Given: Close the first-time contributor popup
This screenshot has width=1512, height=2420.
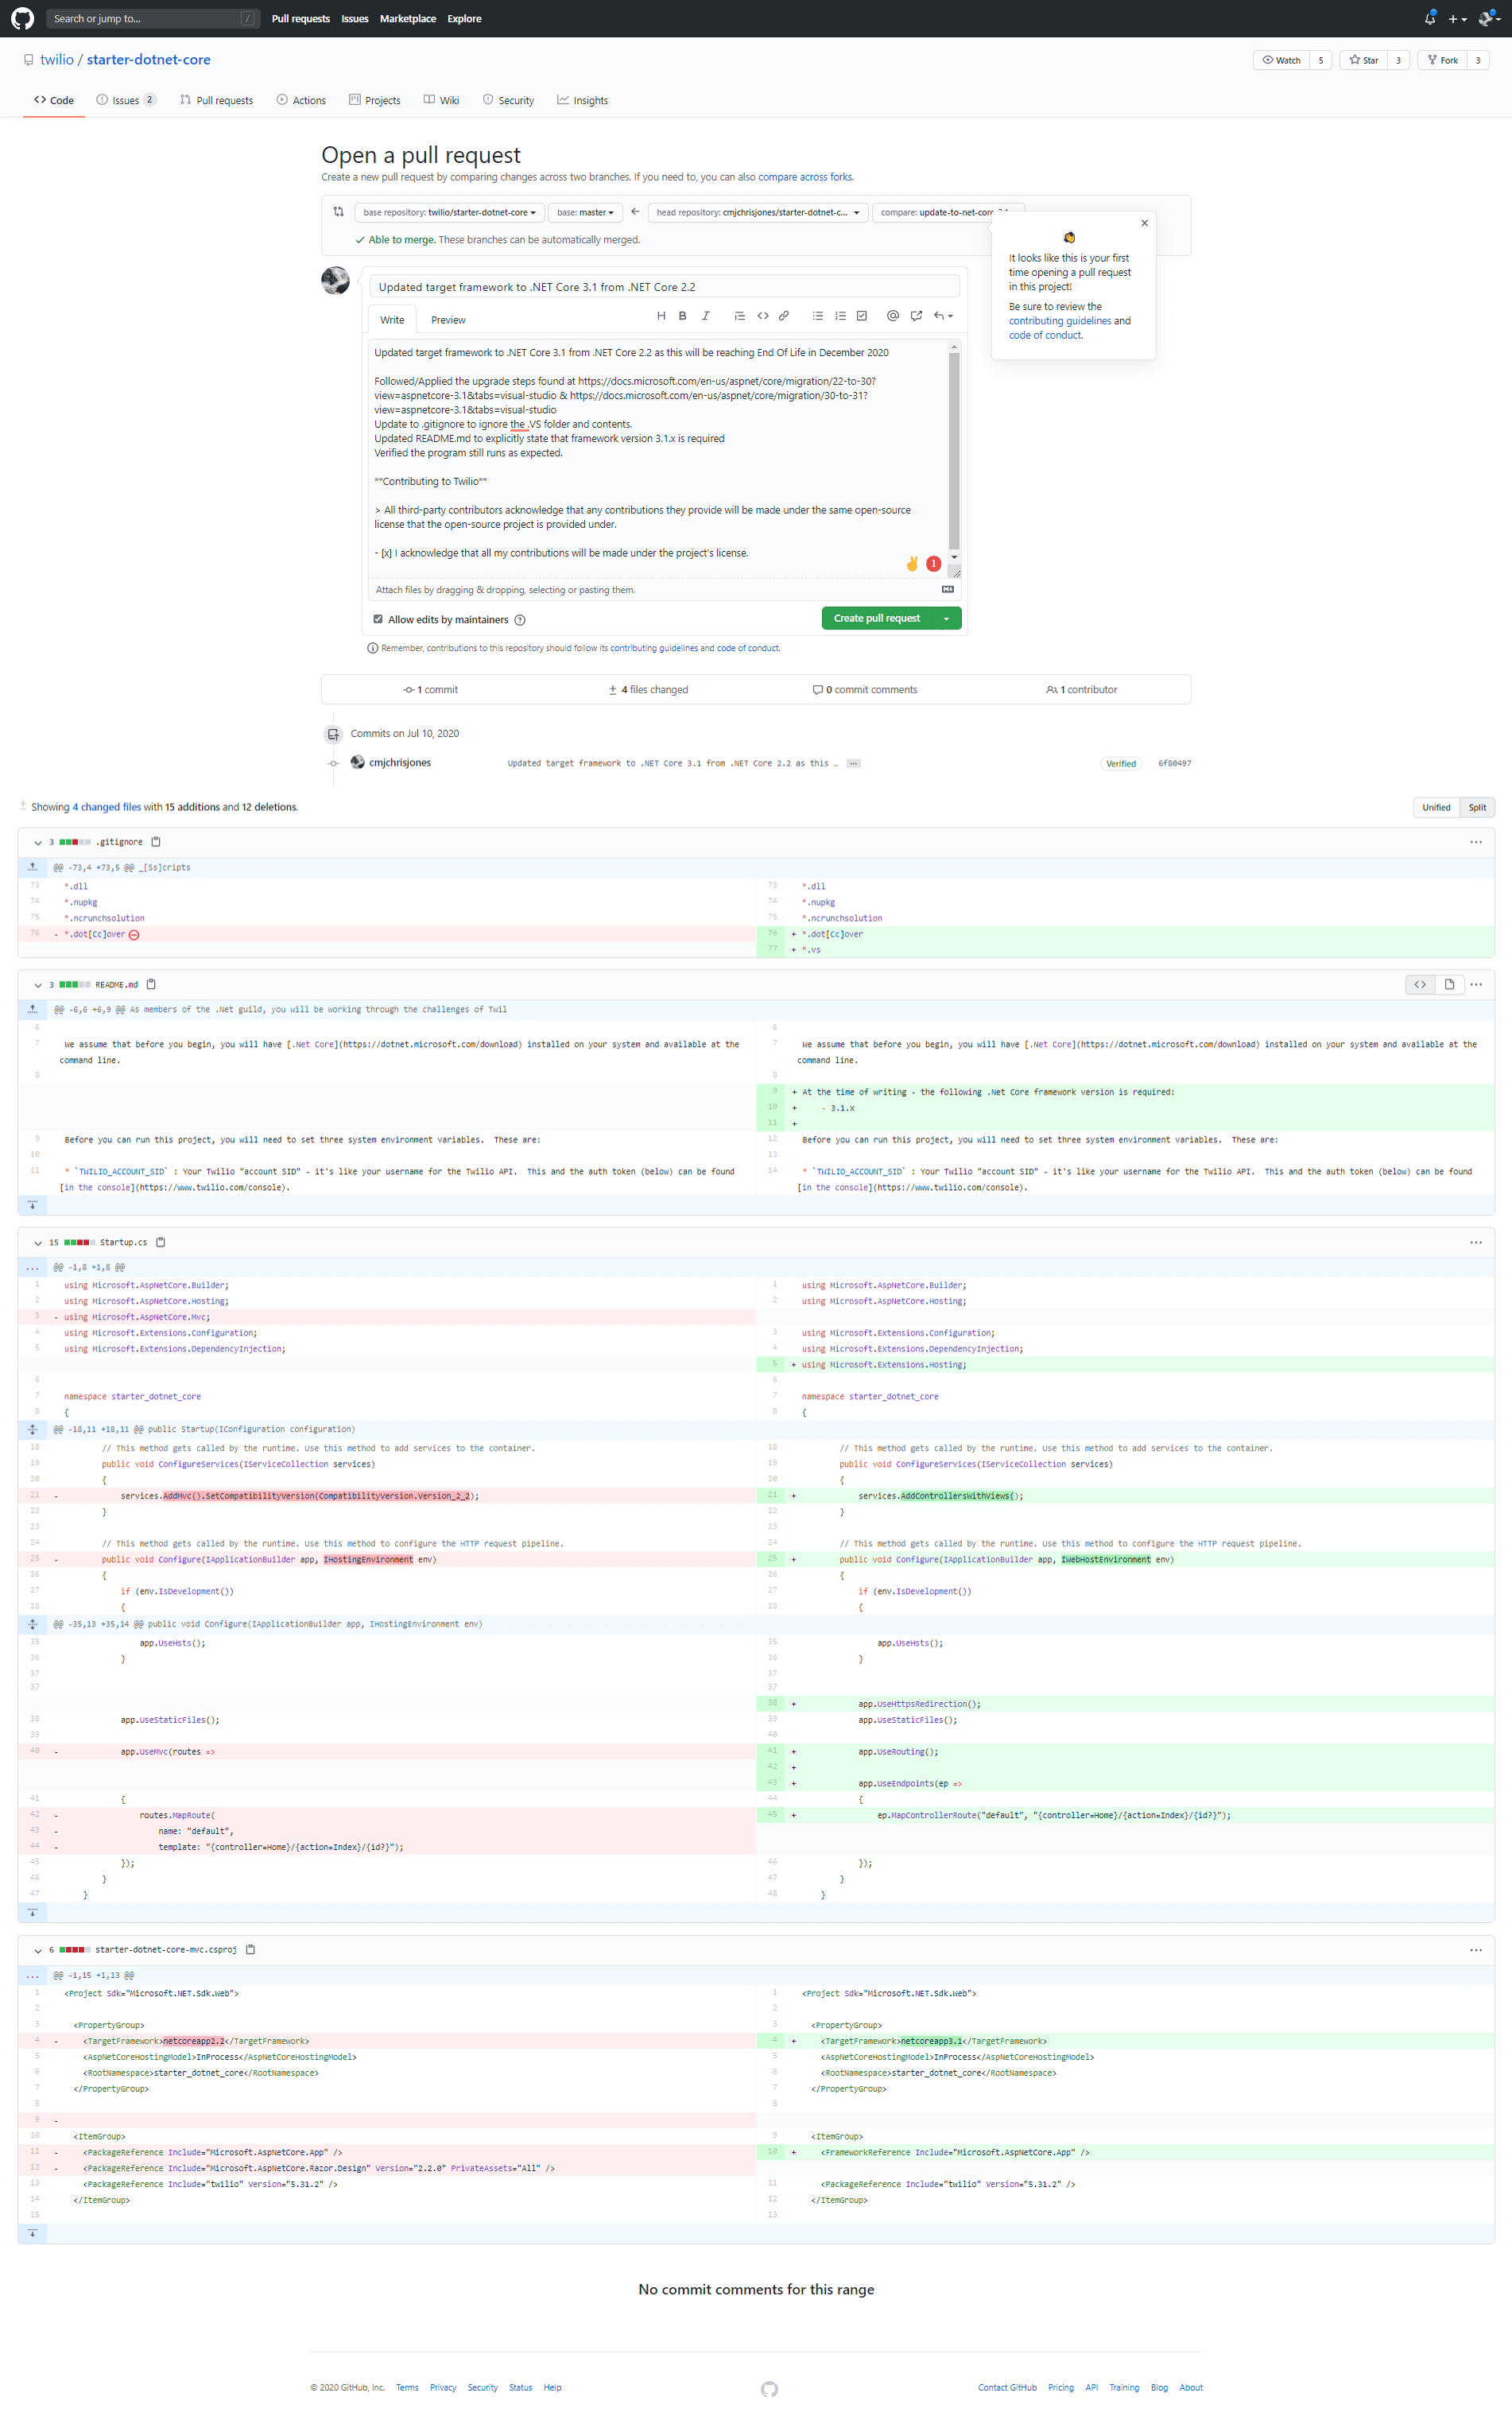Looking at the screenshot, I should click(x=1144, y=223).
